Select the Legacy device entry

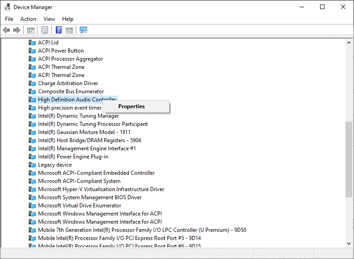[55, 165]
